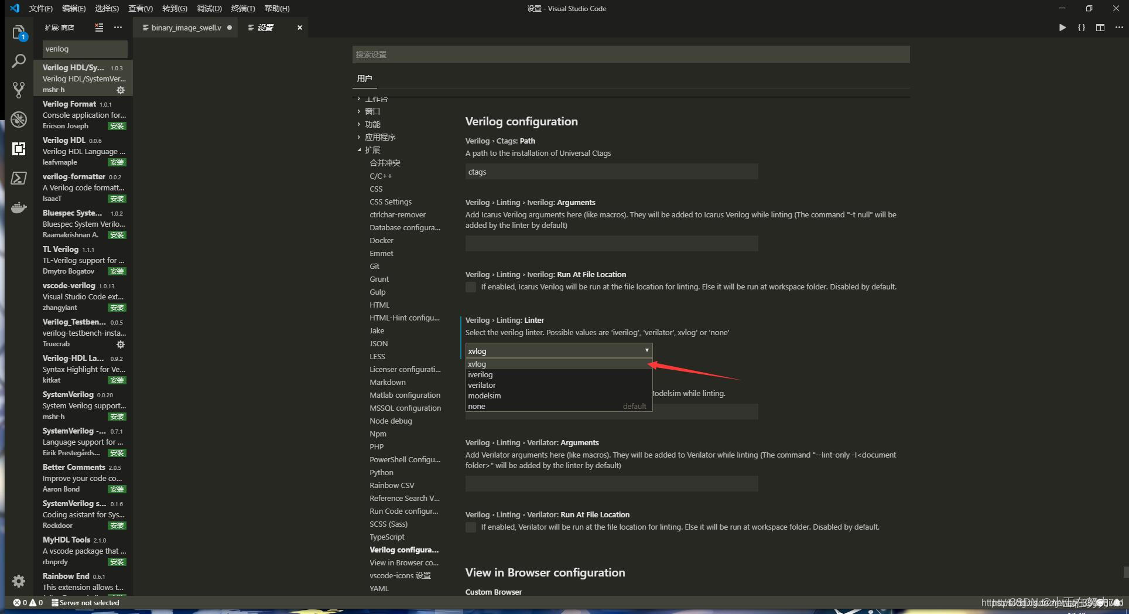Close the 设置 tab
Image resolution: width=1129 pixels, height=614 pixels.
(300, 28)
